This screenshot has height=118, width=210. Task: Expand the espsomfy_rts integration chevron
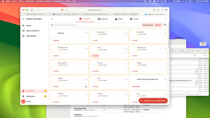(165, 49)
